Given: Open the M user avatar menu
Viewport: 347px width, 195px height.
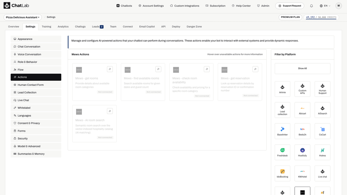Looking at the screenshot, I should click(x=339, y=6).
